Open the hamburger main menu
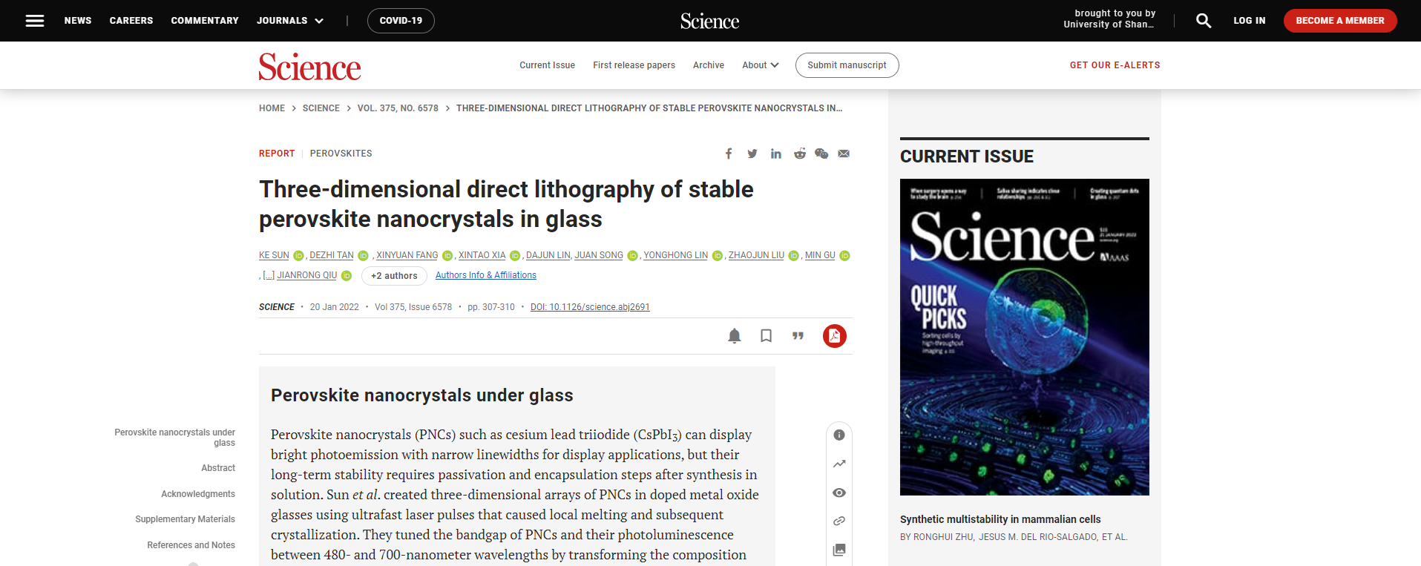1421x566 pixels. (x=35, y=21)
